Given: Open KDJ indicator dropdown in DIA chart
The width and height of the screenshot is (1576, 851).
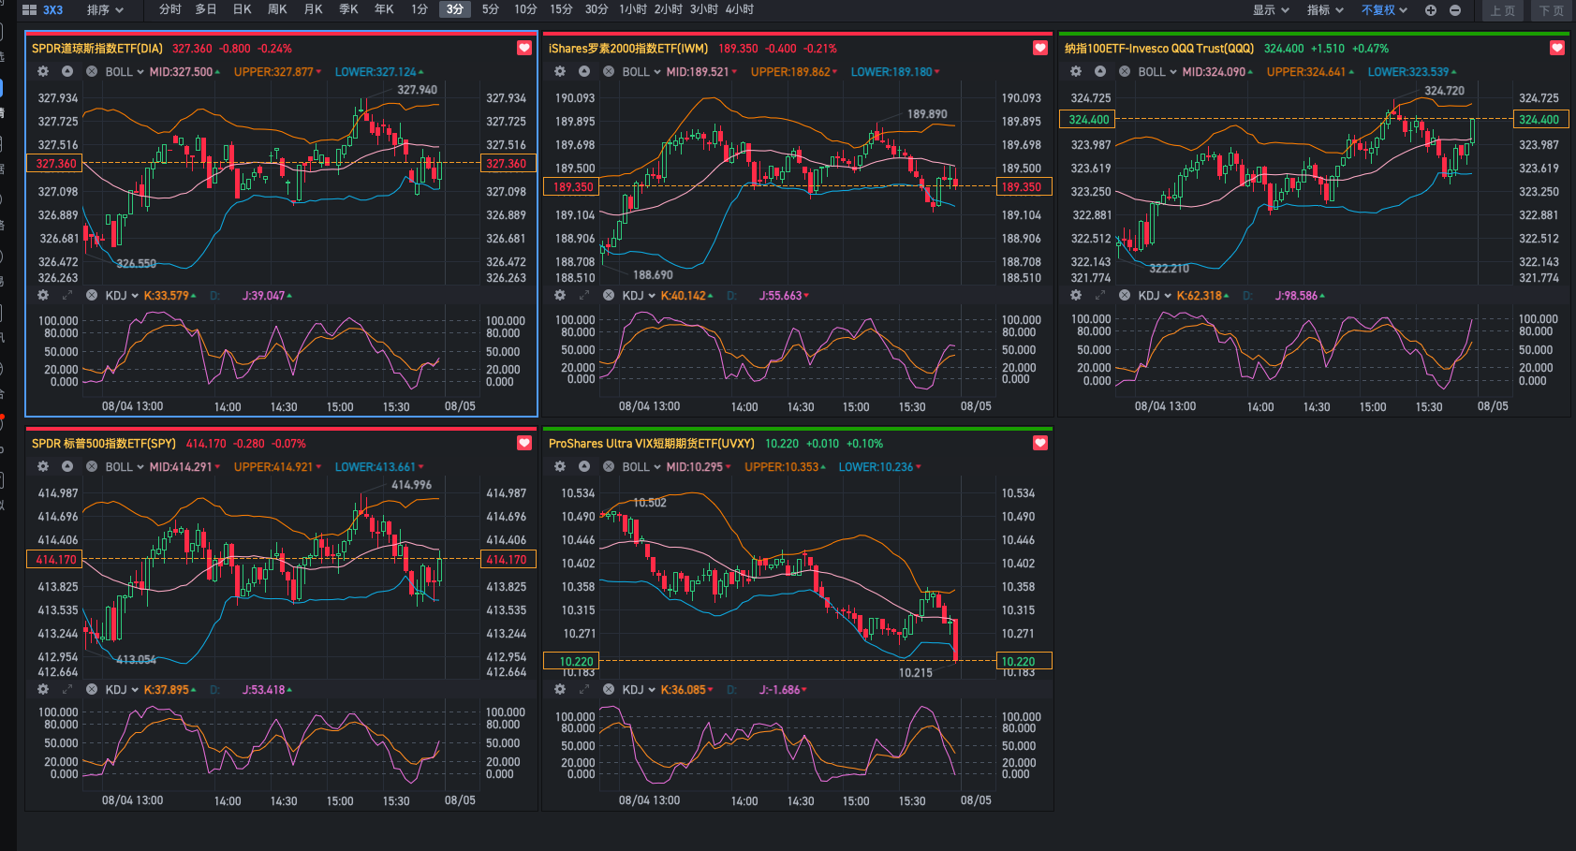Looking at the screenshot, I should (x=122, y=296).
